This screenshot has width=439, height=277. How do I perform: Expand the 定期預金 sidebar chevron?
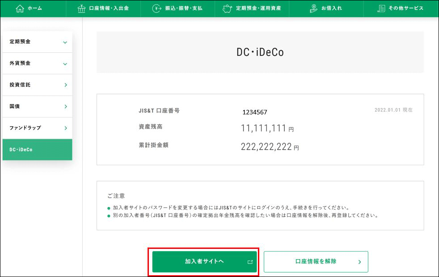click(65, 42)
